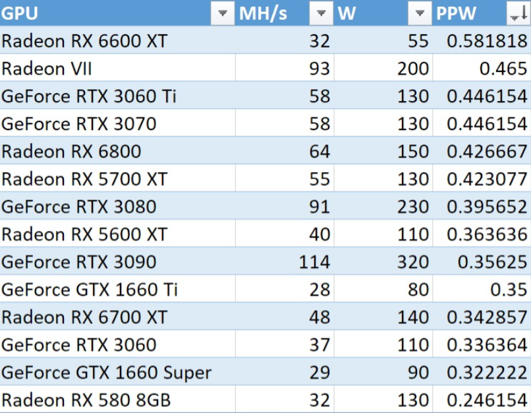
Task: Select the GeForce GTX 1660 Super cell
Action: click(117, 371)
